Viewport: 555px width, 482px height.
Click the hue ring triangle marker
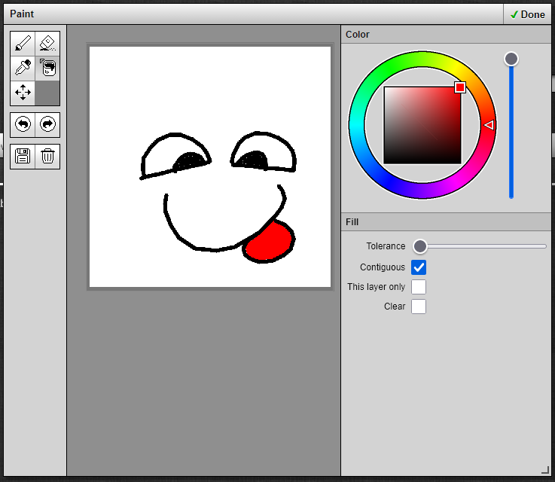(489, 125)
